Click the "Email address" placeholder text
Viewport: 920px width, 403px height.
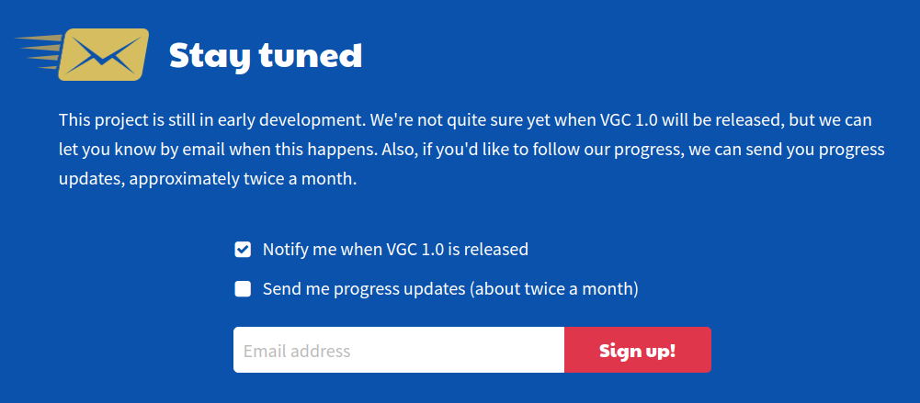(297, 351)
